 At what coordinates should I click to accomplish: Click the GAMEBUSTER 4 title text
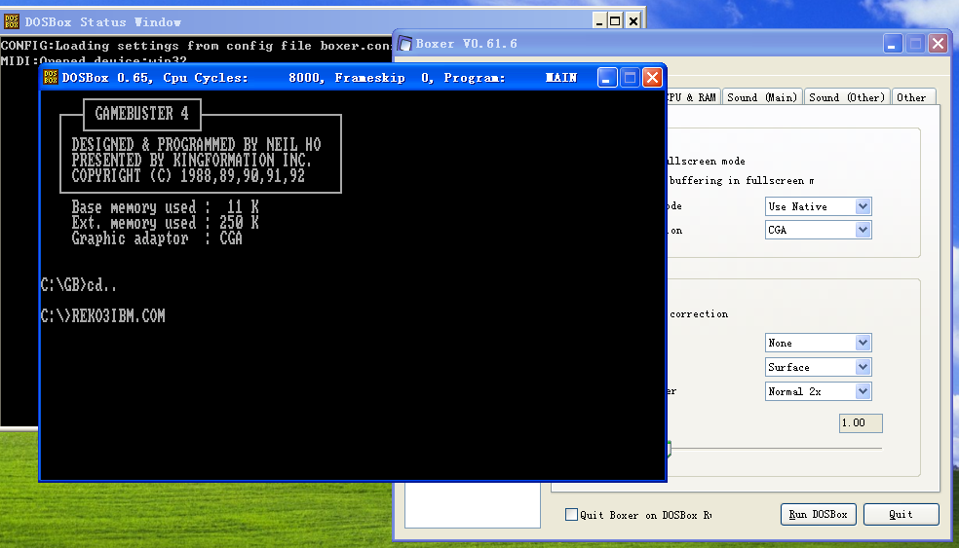(142, 114)
